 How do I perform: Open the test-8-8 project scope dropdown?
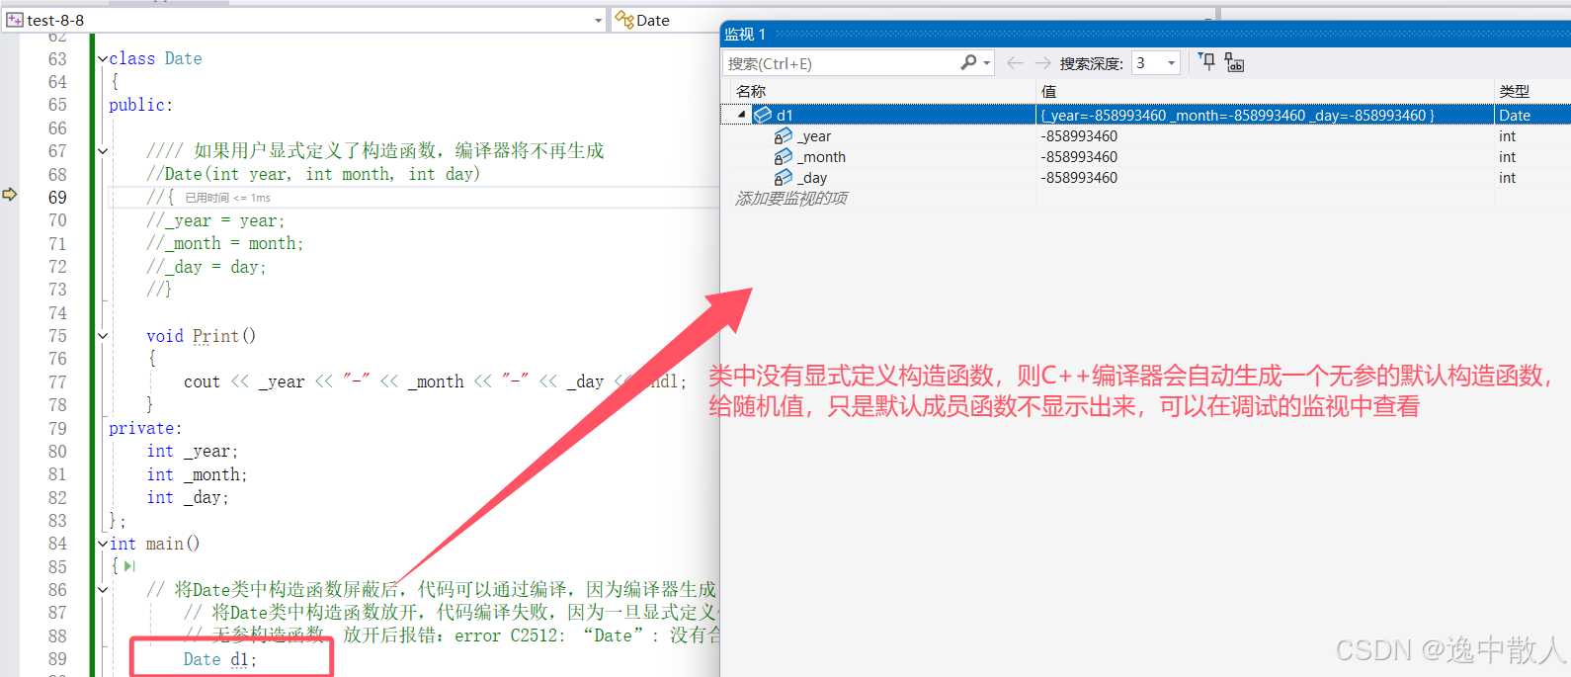599,20
